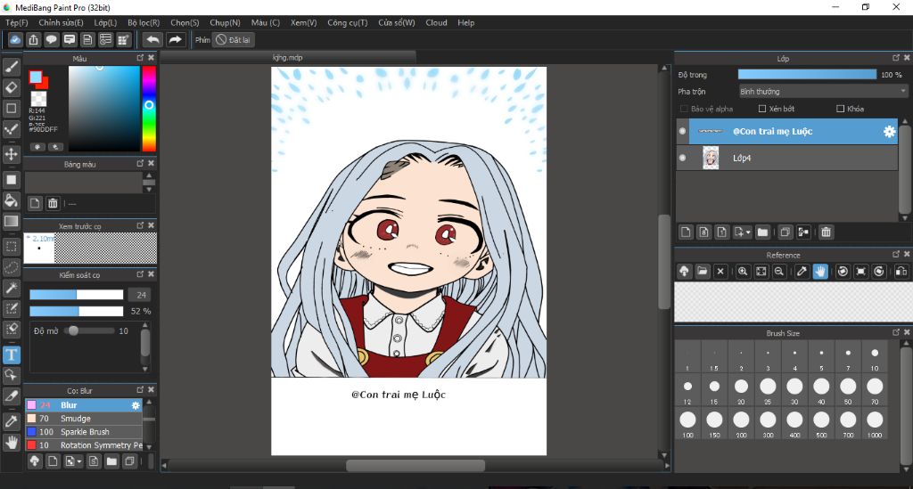Click the cloud save toolbar icon
Screen dimensions: 913x489
[15, 39]
